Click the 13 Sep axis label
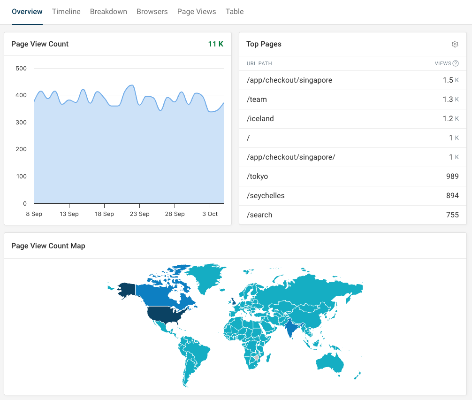 (69, 214)
